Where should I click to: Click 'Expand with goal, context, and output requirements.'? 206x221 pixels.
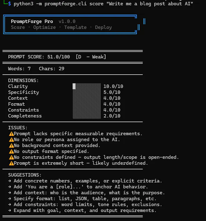pos(85,210)
